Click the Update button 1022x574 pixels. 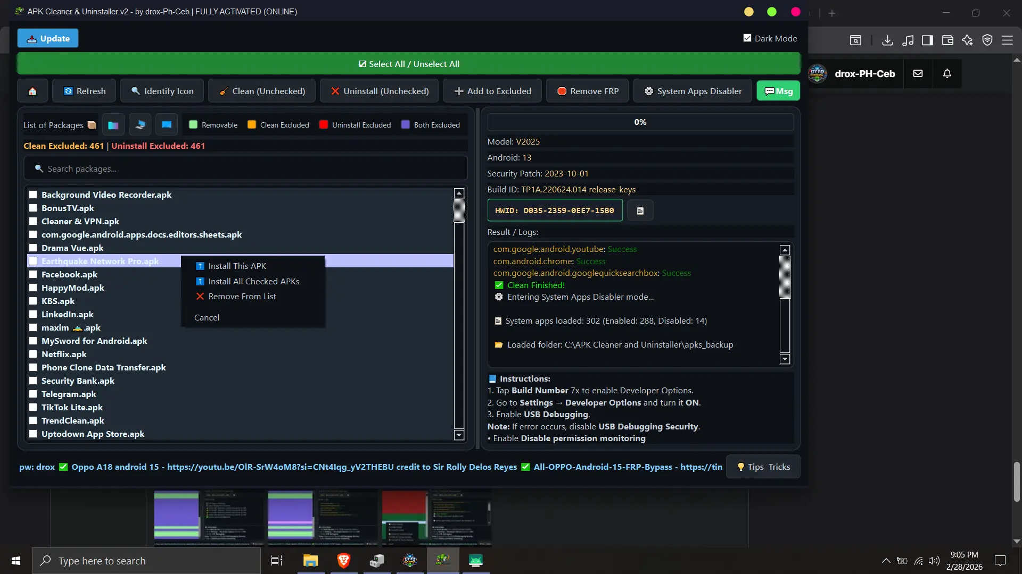48,38
